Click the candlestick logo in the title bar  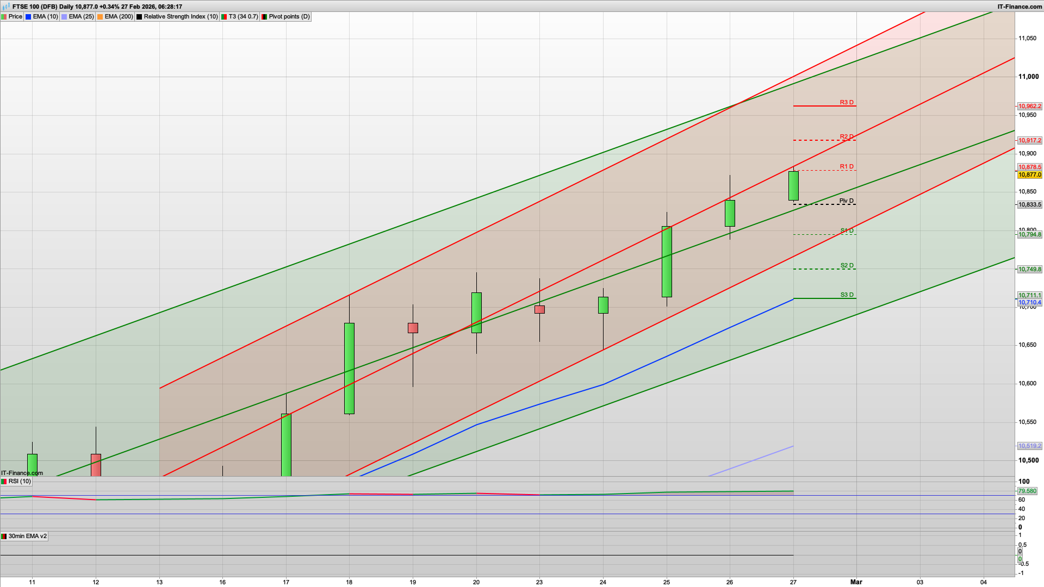pos(5,7)
